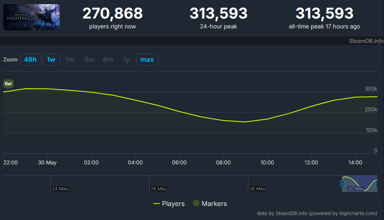Open the SteamDB.info watermark link
This screenshot has height=220, width=384.
tap(365, 41)
